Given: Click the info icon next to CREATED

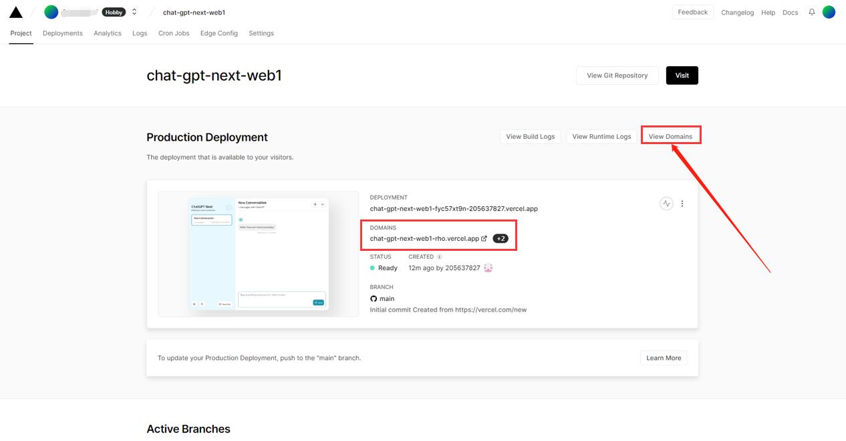Looking at the screenshot, I should (x=439, y=257).
